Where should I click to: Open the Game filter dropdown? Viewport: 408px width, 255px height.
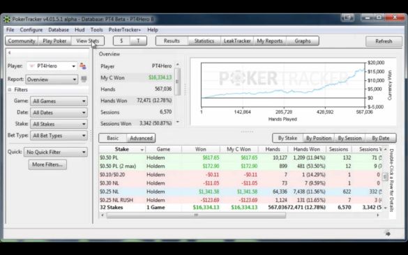pyautogui.click(x=59, y=101)
